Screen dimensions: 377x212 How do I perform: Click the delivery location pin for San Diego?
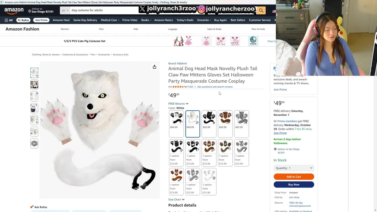pyautogui.click(x=30, y=11)
